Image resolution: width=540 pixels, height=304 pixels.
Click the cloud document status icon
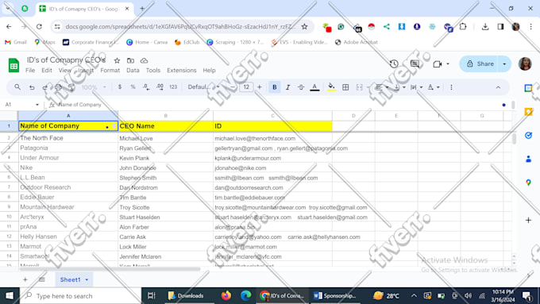tap(144, 60)
